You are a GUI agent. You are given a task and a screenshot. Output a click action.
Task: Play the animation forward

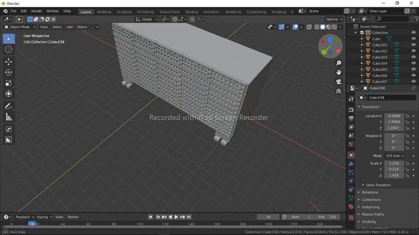click(x=176, y=217)
